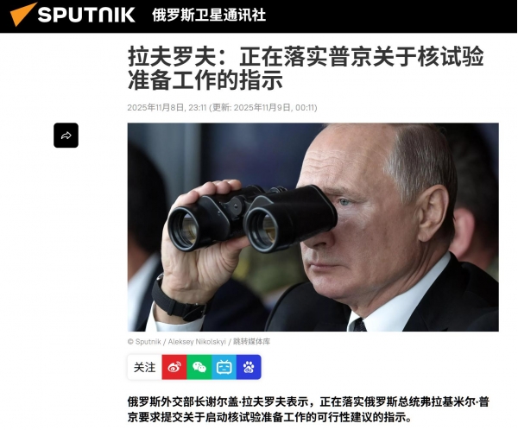
Task: Click the article lead paragraph text
Action: [x=308, y=409]
